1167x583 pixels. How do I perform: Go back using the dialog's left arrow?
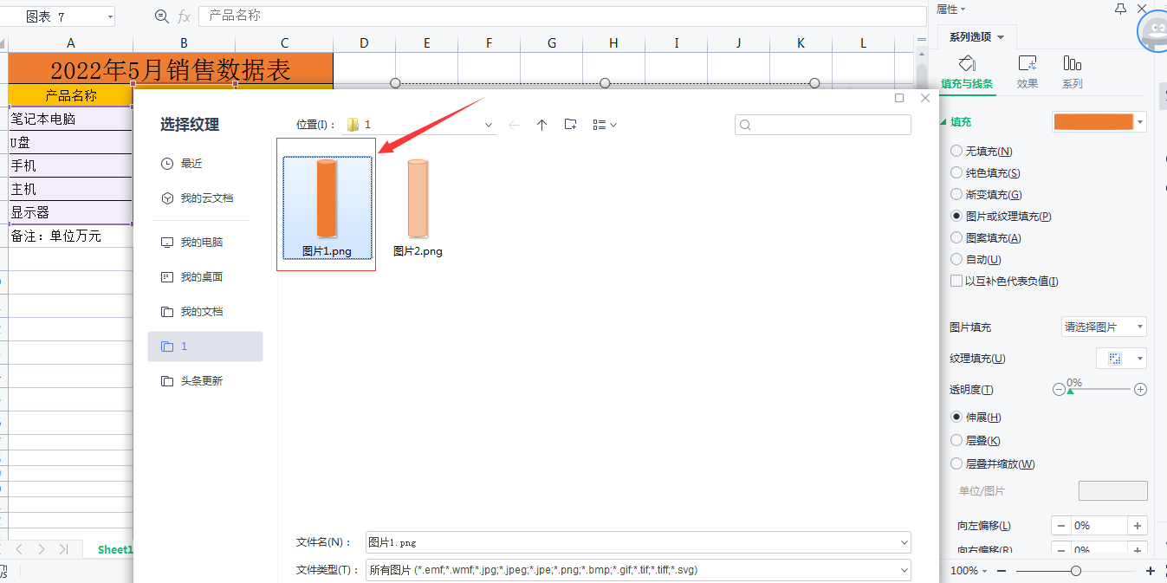(515, 125)
